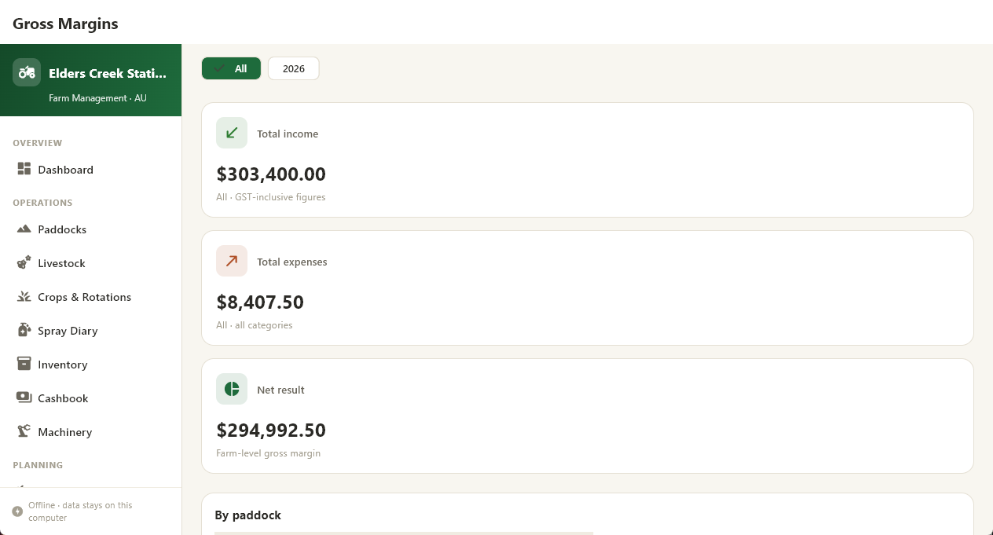This screenshot has width=993, height=535.
Task: Select the 2026 year filter chip
Action: pos(294,68)
